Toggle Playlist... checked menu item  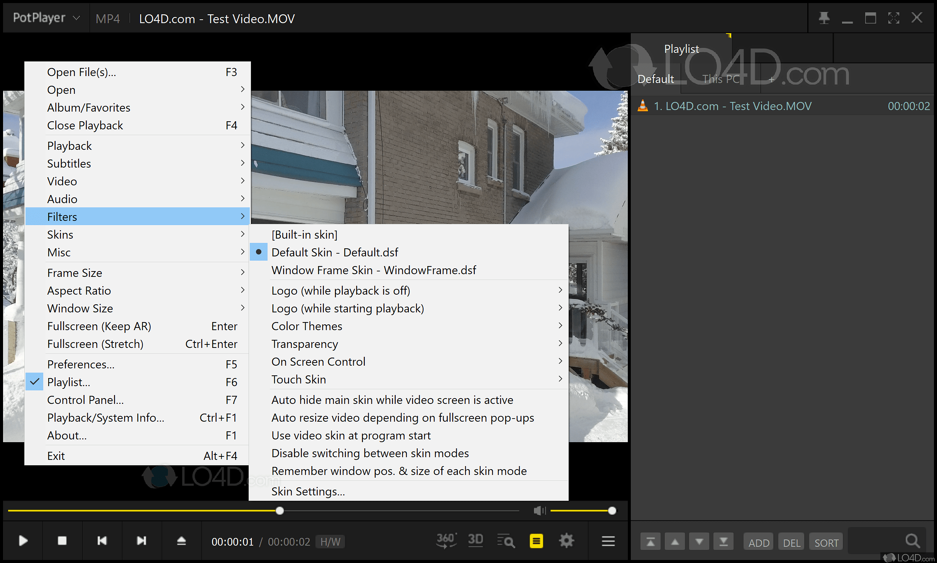(x=69, y=382)
